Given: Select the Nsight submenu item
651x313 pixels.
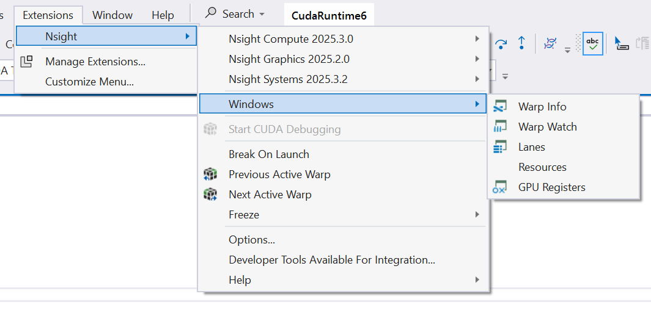Looking at the screenshot, I should pos(106,37).
